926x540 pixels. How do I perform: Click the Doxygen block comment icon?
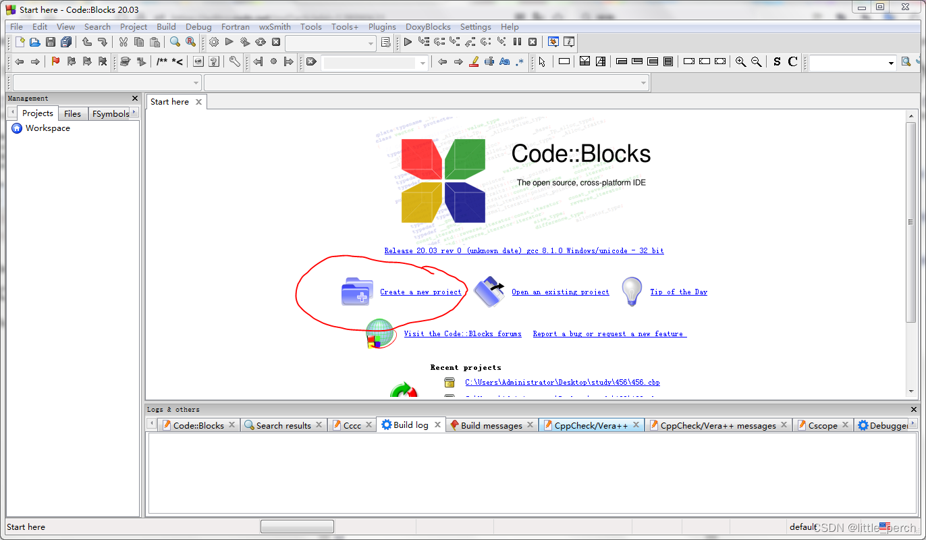tap(162, 61)
